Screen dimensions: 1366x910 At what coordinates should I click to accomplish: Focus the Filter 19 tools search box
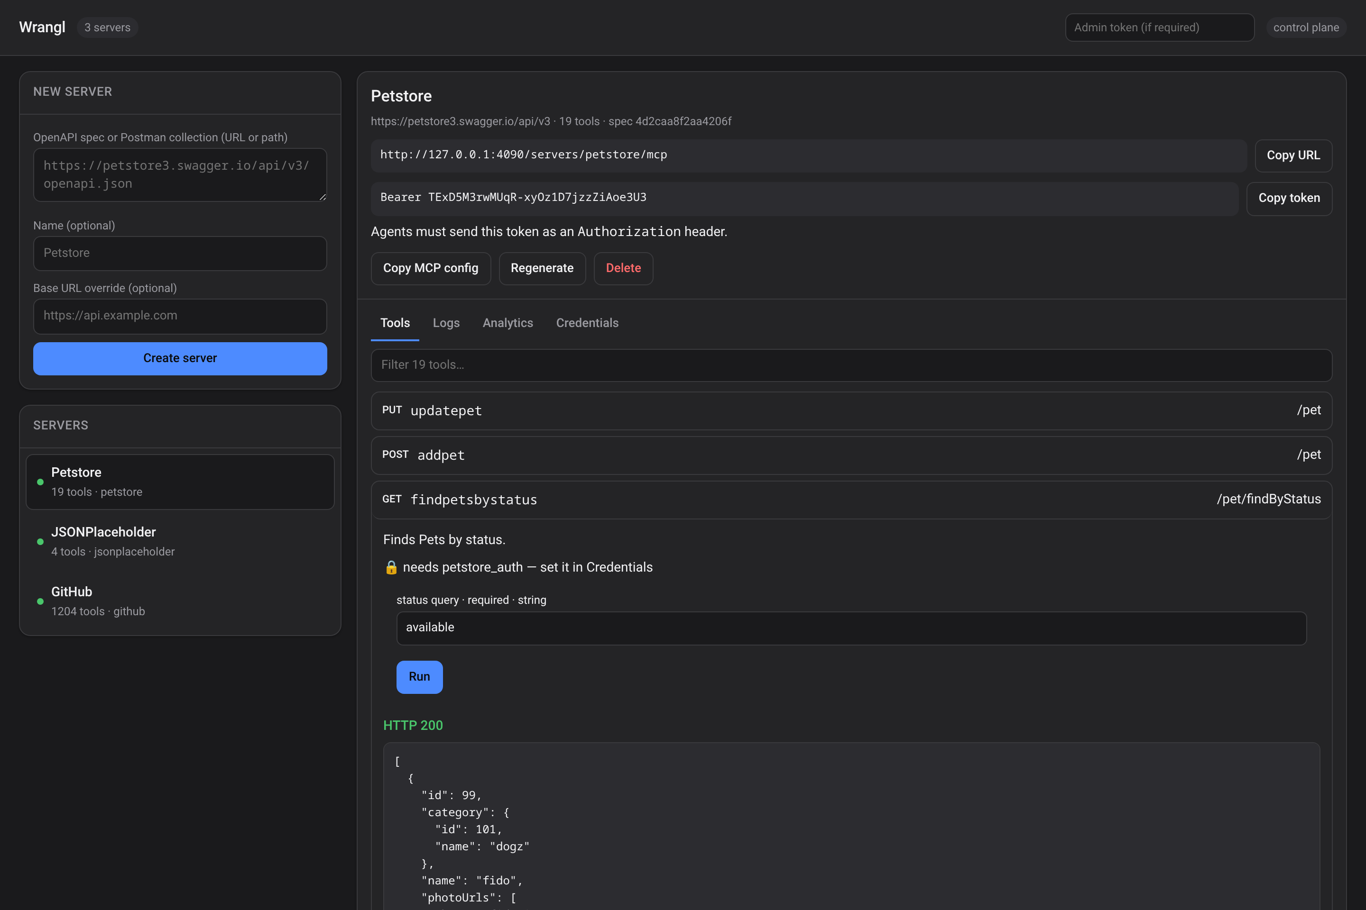[x=851, y=365]
